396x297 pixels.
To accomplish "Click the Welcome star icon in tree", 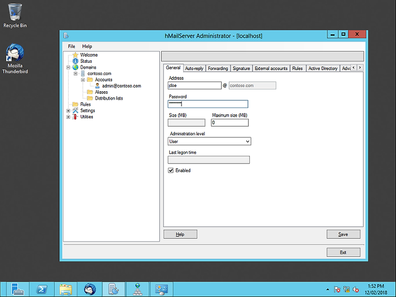I will pos(75,55).
